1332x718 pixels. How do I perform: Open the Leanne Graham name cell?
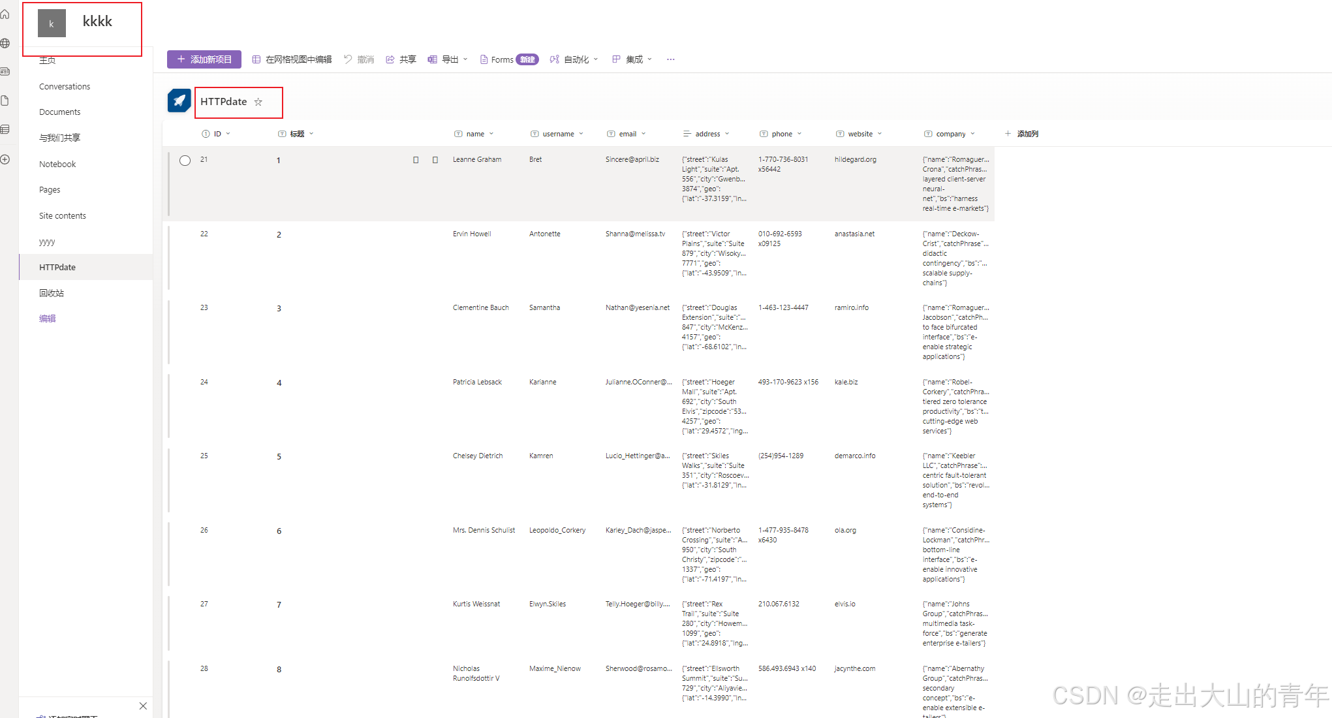click(477, 159)
